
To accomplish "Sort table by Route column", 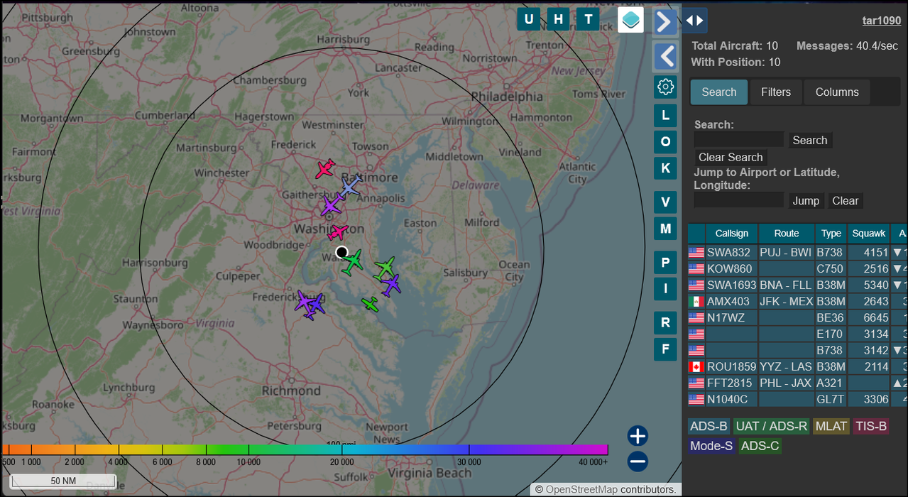I will pyautogui.click(x=786, y=233).
